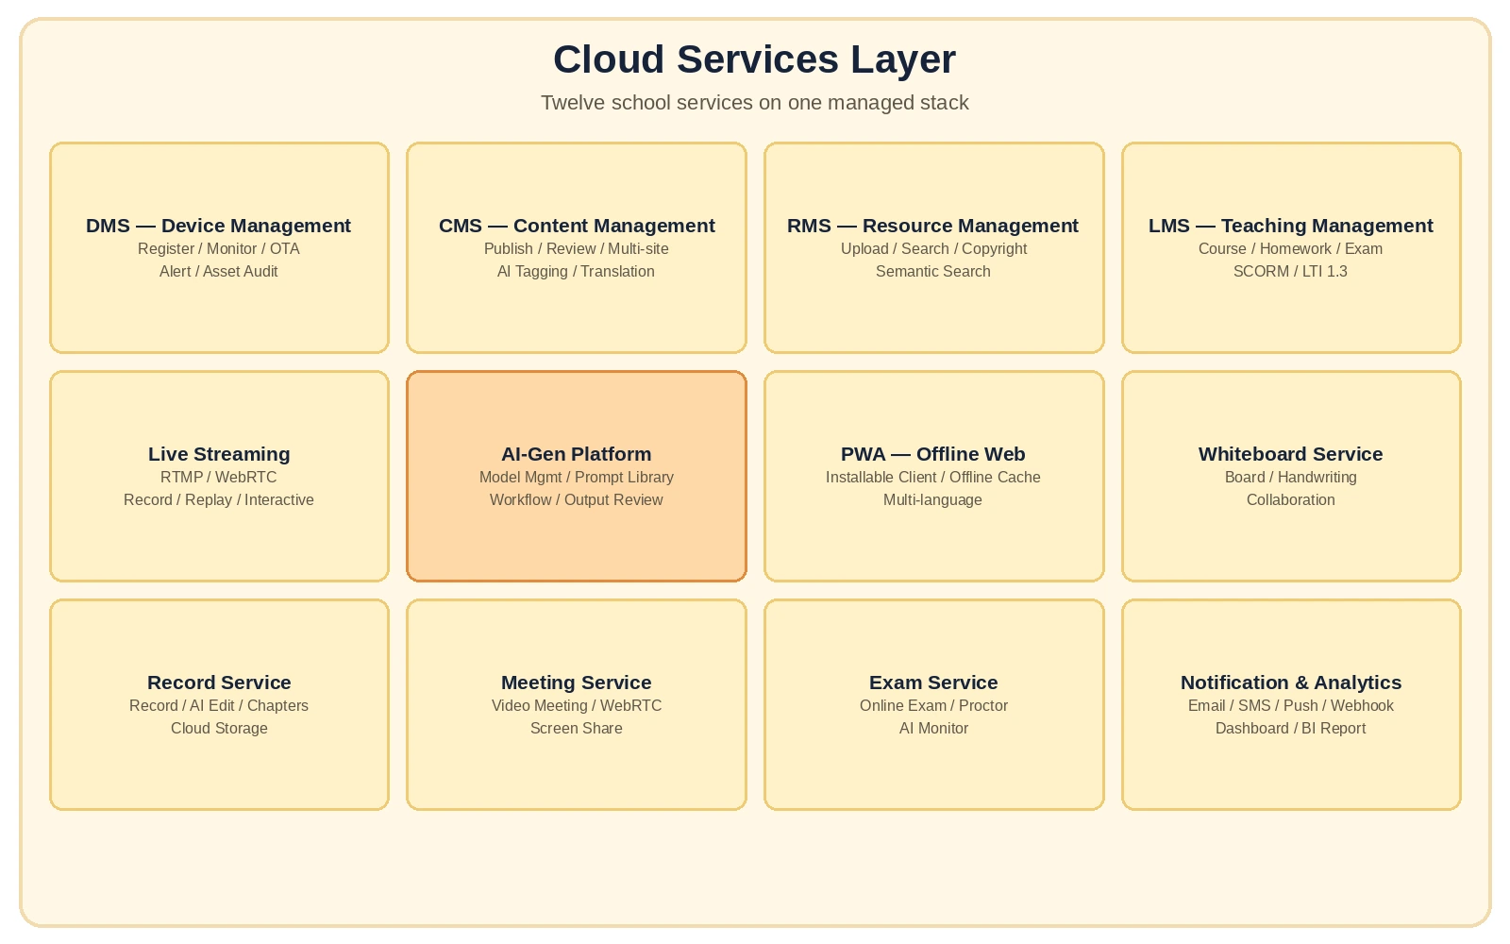Click 'Multi-language' line

933,500
